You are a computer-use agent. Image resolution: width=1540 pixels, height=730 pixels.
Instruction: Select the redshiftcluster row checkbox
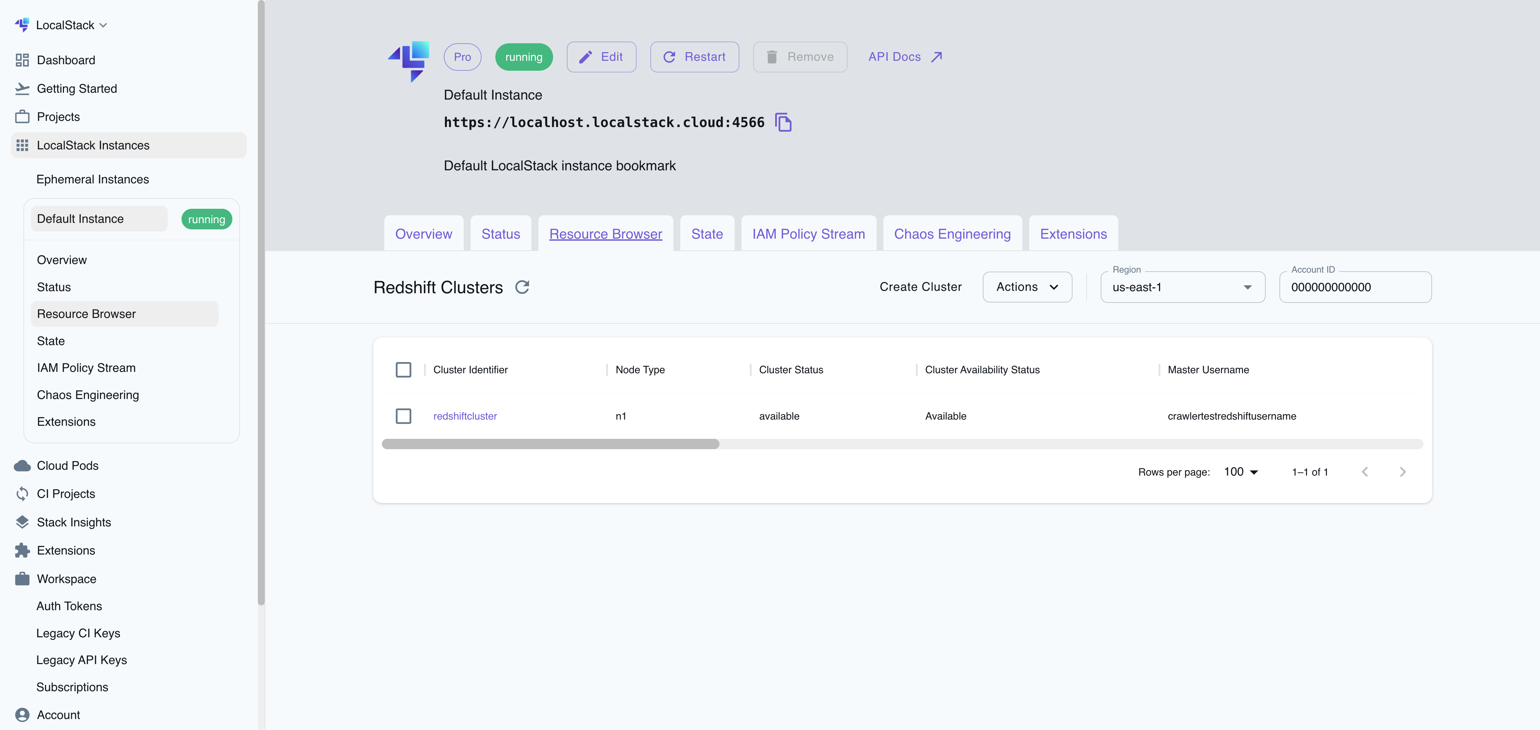click(404, 416)
